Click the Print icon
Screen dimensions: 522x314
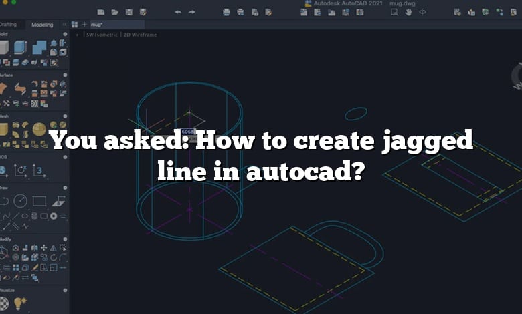point(226,12)
